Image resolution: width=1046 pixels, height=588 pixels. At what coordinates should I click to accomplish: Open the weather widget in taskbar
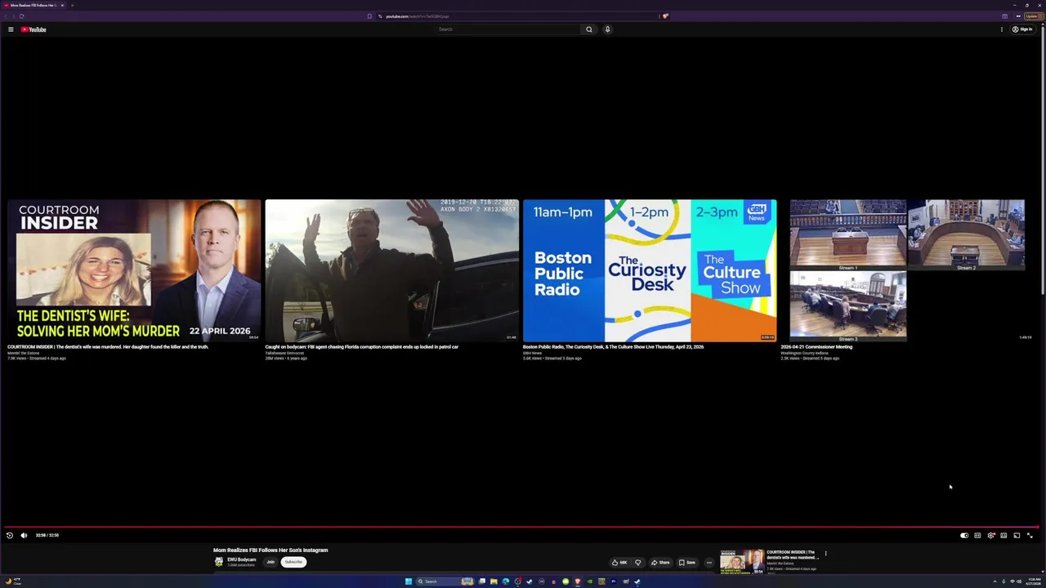[13, 581]
